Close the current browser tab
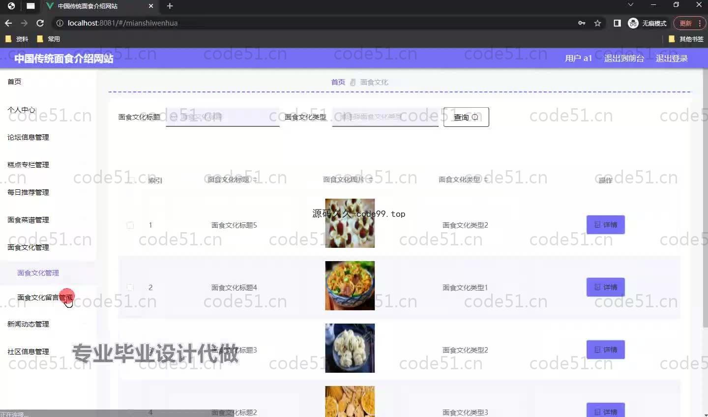Viewport: 708px width, 417px height. 151,6
